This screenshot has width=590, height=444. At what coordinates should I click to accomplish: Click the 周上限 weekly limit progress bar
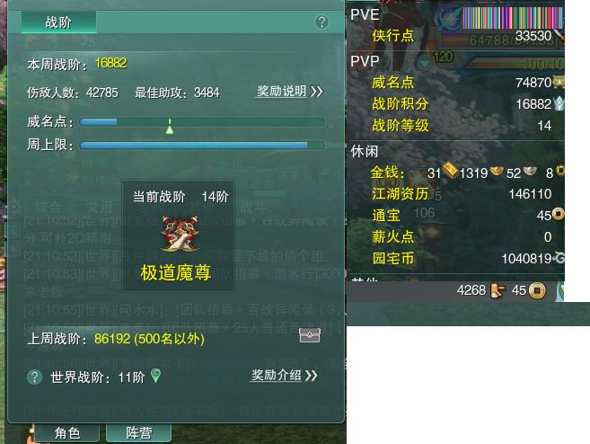coord(202,146)
